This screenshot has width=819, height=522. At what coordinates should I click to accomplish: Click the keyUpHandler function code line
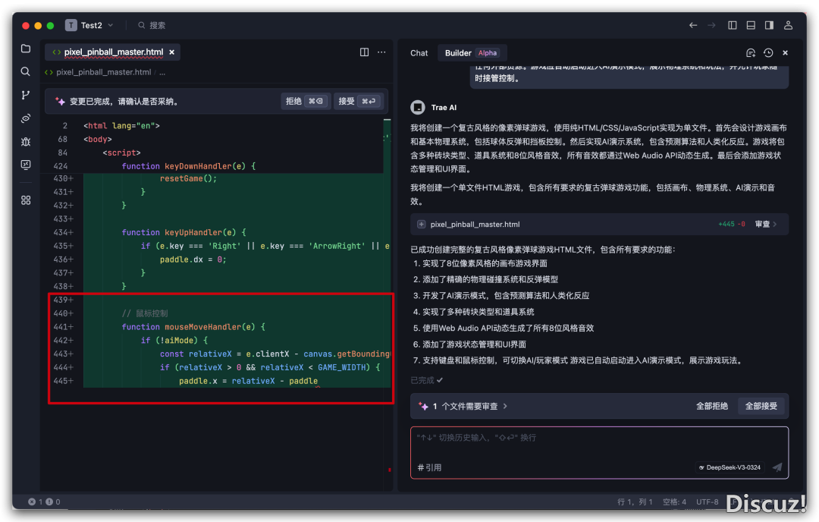(x=184, y=232)
